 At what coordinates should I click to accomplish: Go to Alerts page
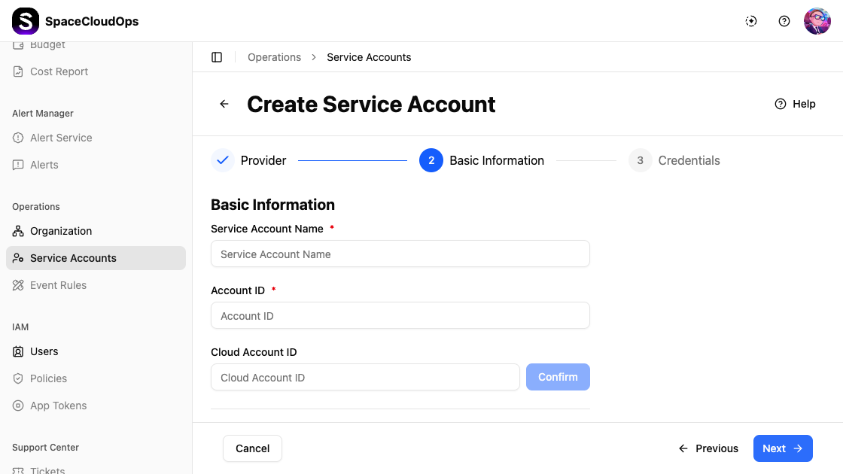(44, 165)
